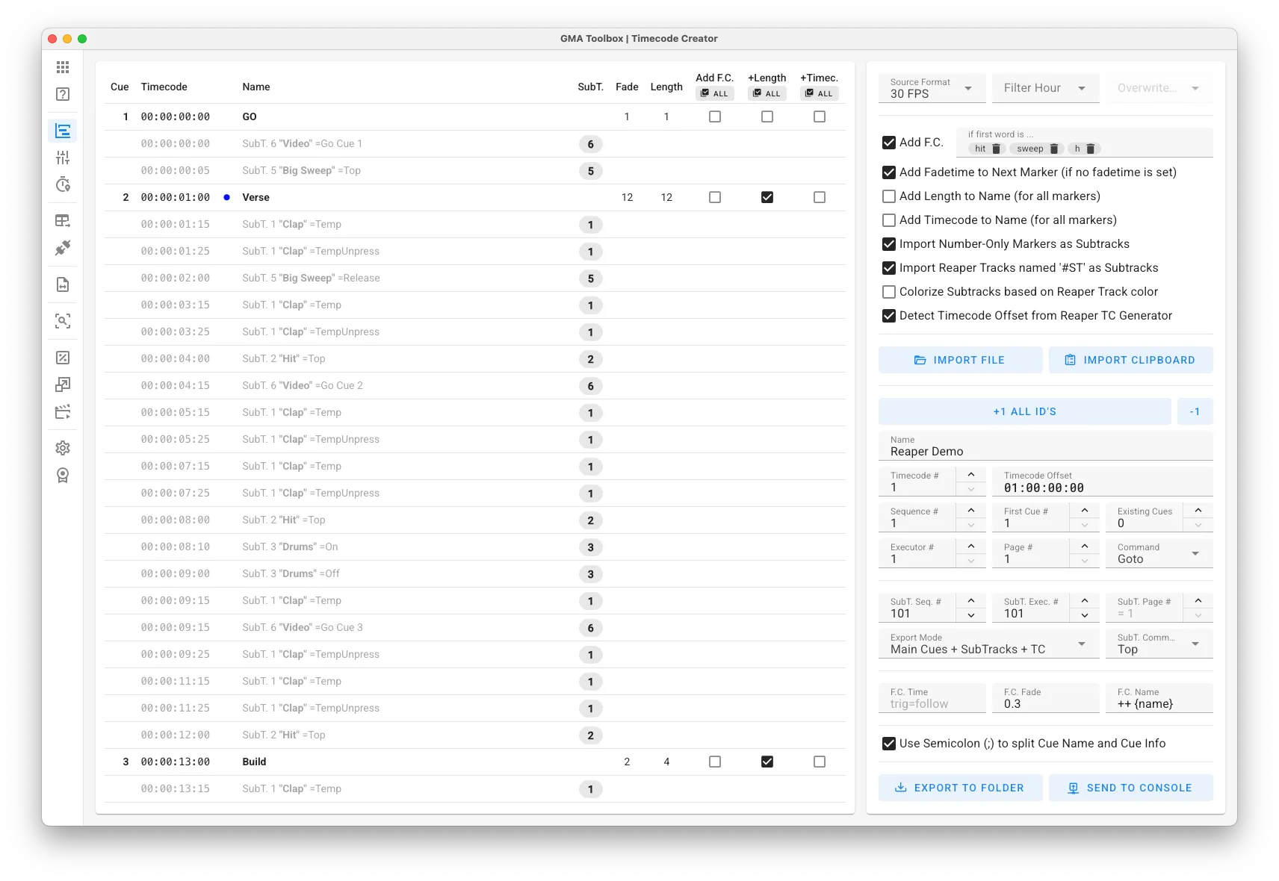Click the IMPORT FILE button

pyautogui.click(x=961, y=359)
